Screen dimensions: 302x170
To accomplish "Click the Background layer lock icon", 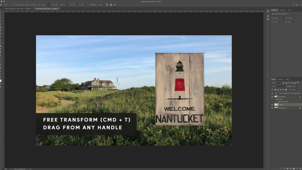I will (300, 108).
